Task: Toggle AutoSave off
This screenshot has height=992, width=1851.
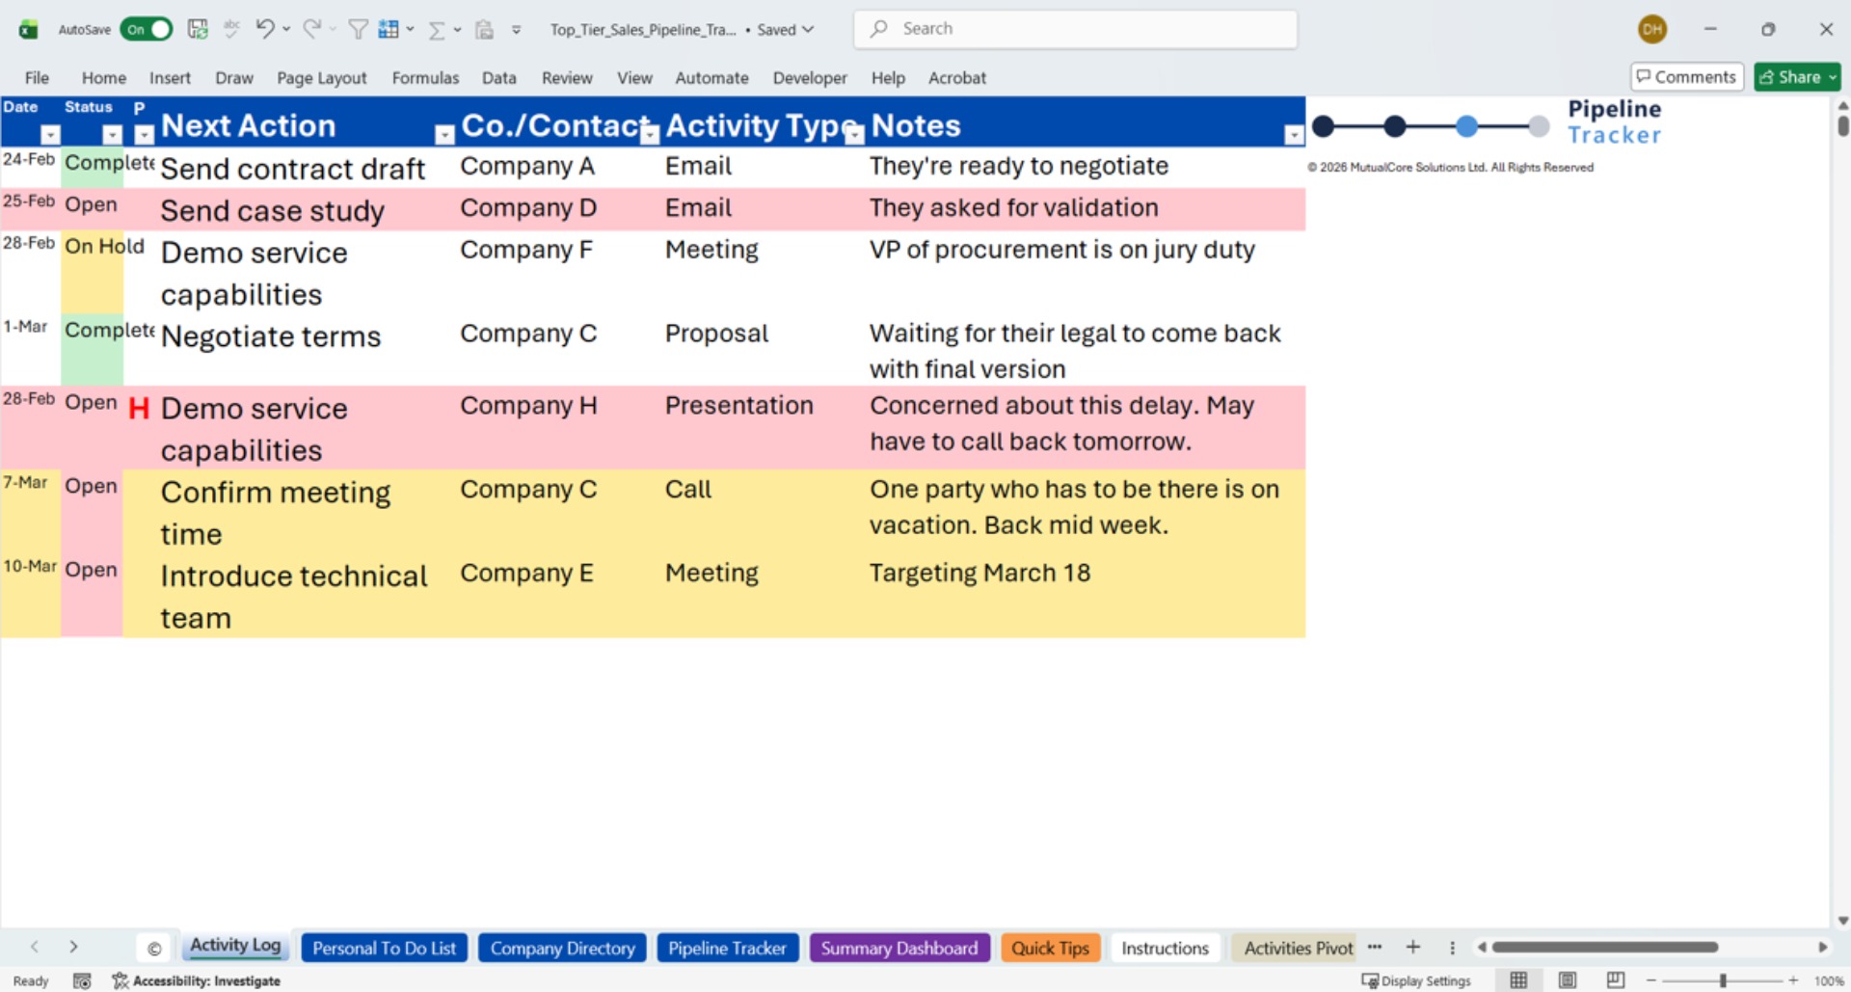Action: [145, 29]
